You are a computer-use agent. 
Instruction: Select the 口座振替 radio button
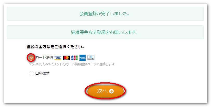pos(31,73)
